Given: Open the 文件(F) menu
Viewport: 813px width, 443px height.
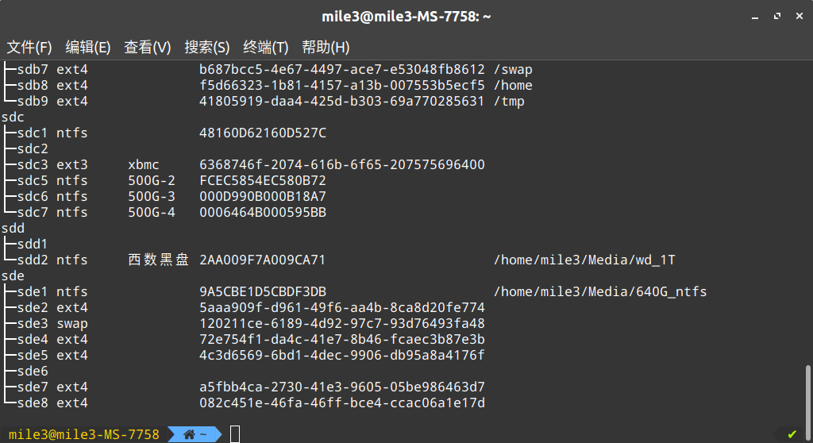Looking at the screenshot, I should coord(29,47).
